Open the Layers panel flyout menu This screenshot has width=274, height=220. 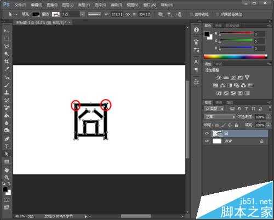270,103
